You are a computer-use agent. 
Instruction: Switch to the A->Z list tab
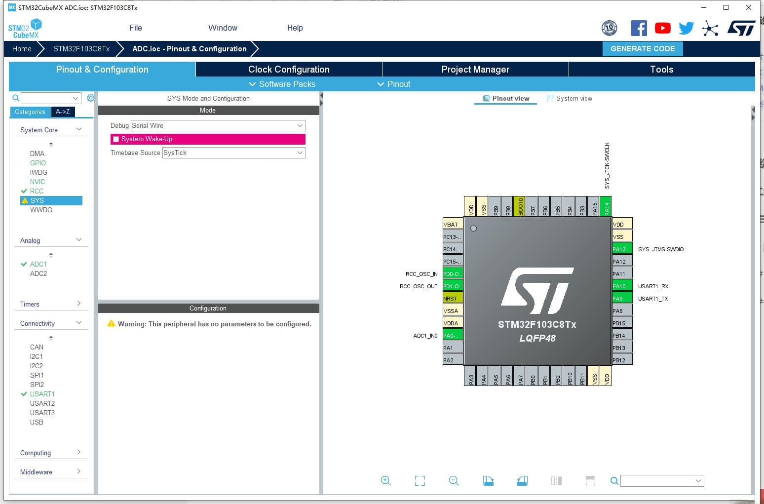pyautogui.click(x=63, y=112)
